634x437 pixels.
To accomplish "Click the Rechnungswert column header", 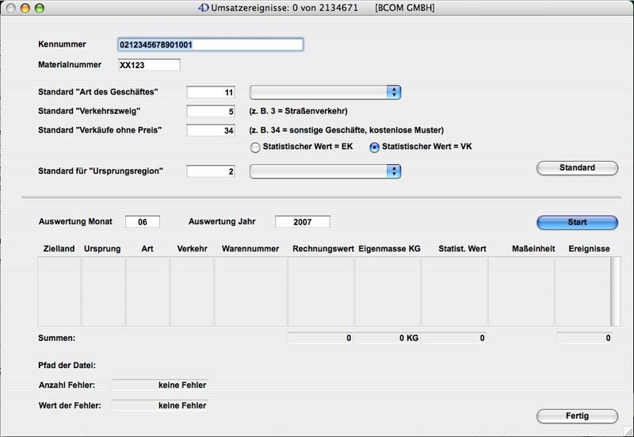I will click(323, 249).
